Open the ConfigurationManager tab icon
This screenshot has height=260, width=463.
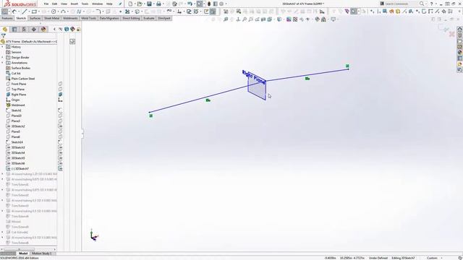24,29
